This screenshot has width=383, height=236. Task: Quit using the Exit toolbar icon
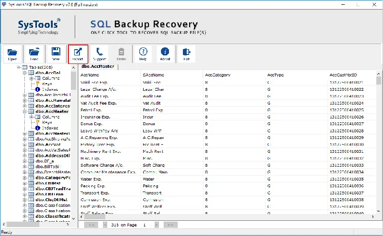[x=187, y=54]
